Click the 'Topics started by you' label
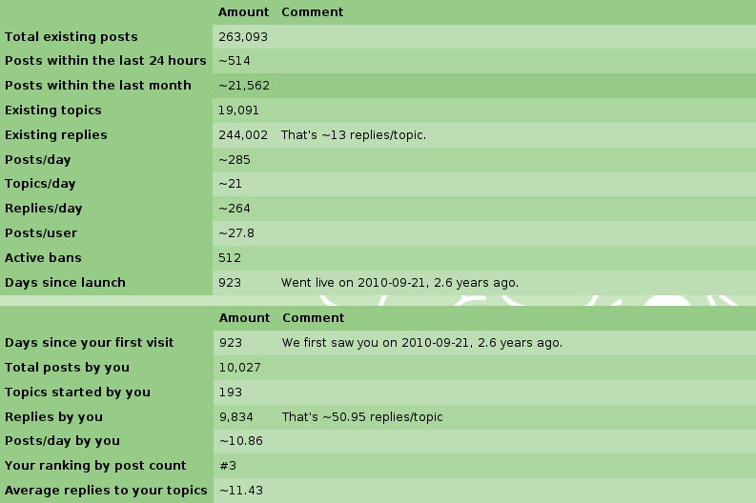Image resolution: width=756 pixels, height=503 pixels. (x=77, y=392)
